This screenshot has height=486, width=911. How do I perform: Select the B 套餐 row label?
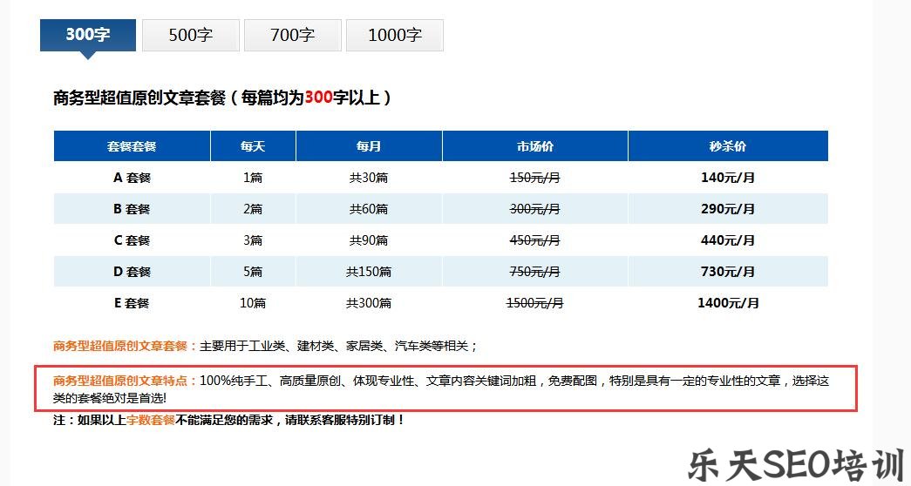pyautogui.click(x=132, y=209)
